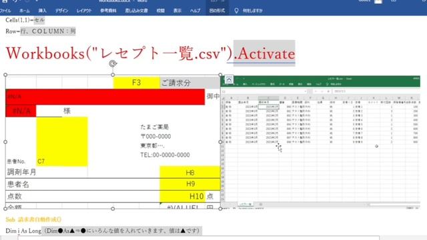Click the .Activate text in the heading

pyautogui.click(x=264, y=53)
